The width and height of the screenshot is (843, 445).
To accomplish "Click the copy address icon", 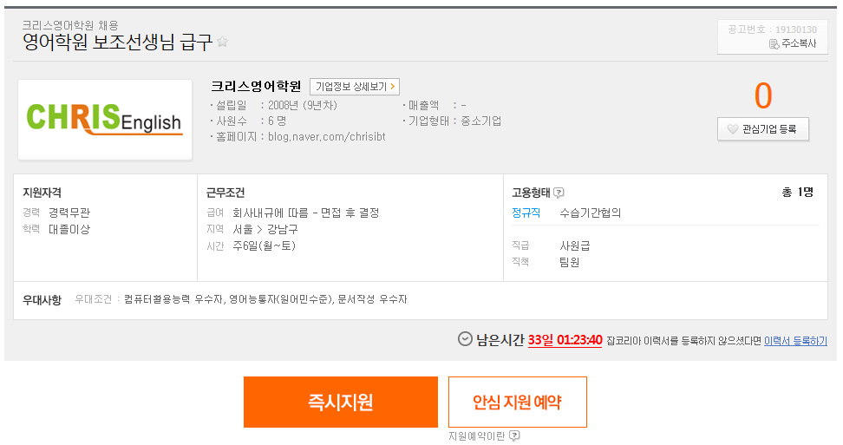I will click(774, 44).
